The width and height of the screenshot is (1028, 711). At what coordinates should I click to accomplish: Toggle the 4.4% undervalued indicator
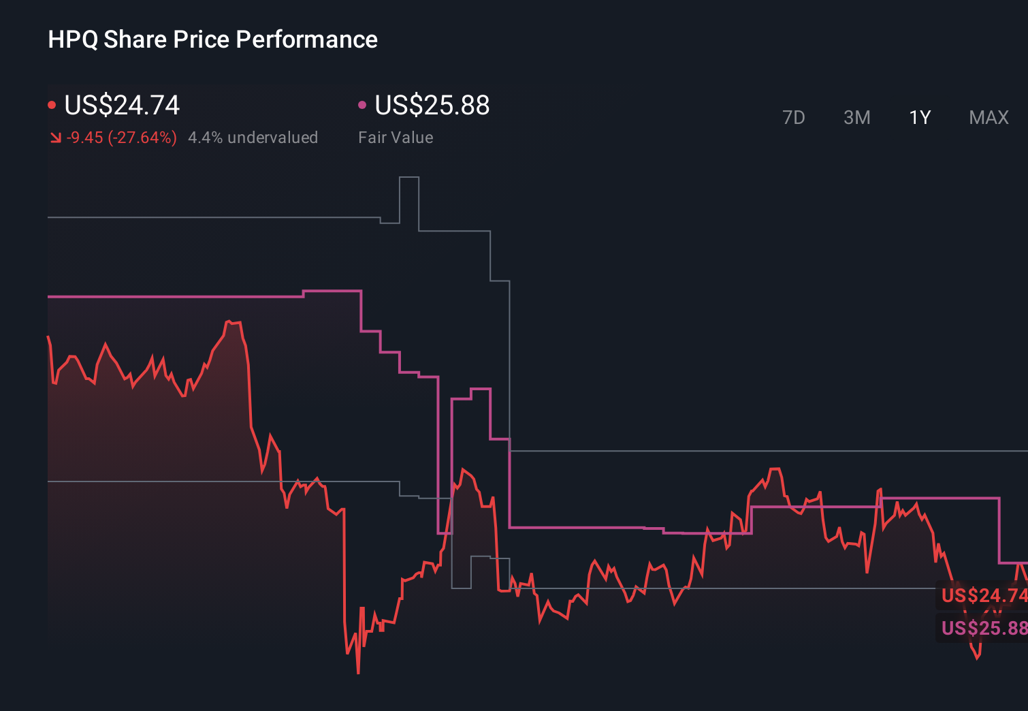click(253, 137)
